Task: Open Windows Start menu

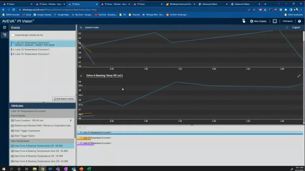Action: [4, 169]
